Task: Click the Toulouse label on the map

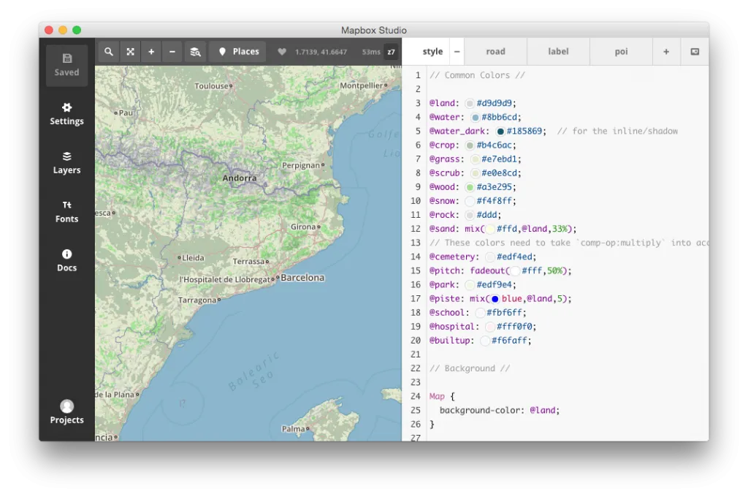Action: point(211,86)
